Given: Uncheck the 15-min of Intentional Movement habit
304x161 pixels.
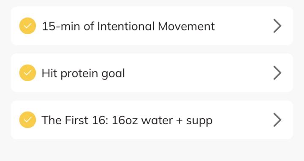Looking at the screenshot, I should tap(27, 26).
